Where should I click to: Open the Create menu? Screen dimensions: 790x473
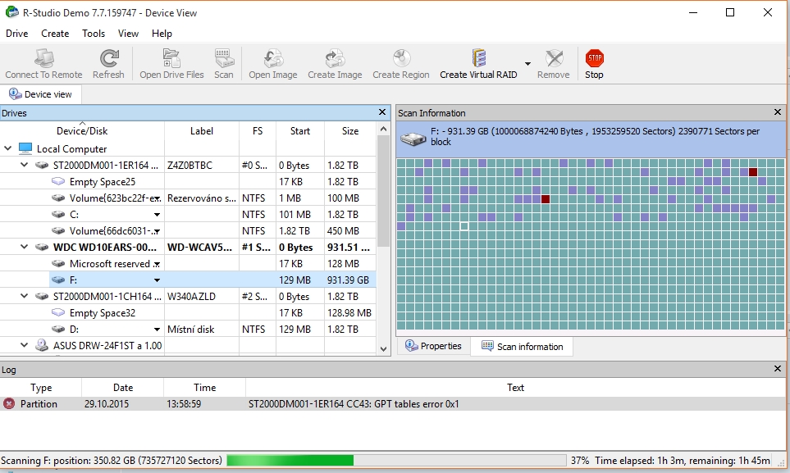pos(55,34)
